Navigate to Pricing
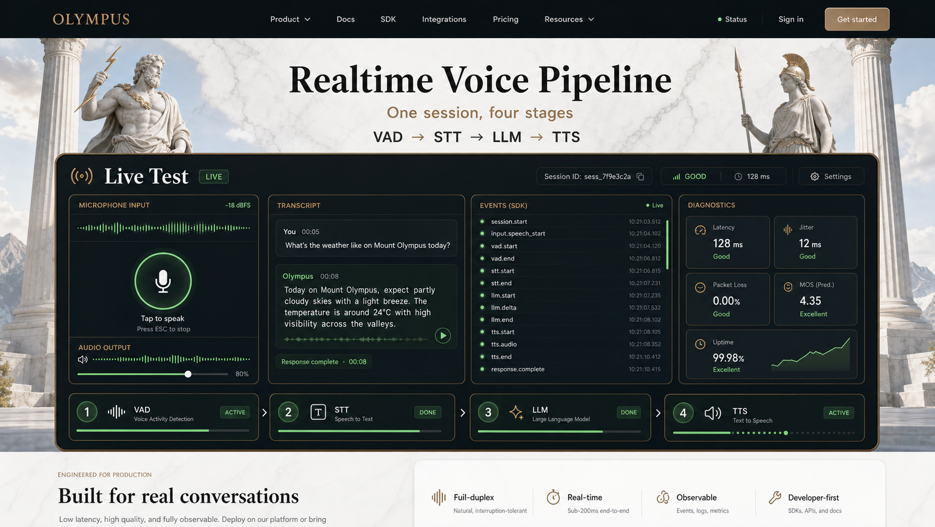935x527 pixels. click(505, 19)
